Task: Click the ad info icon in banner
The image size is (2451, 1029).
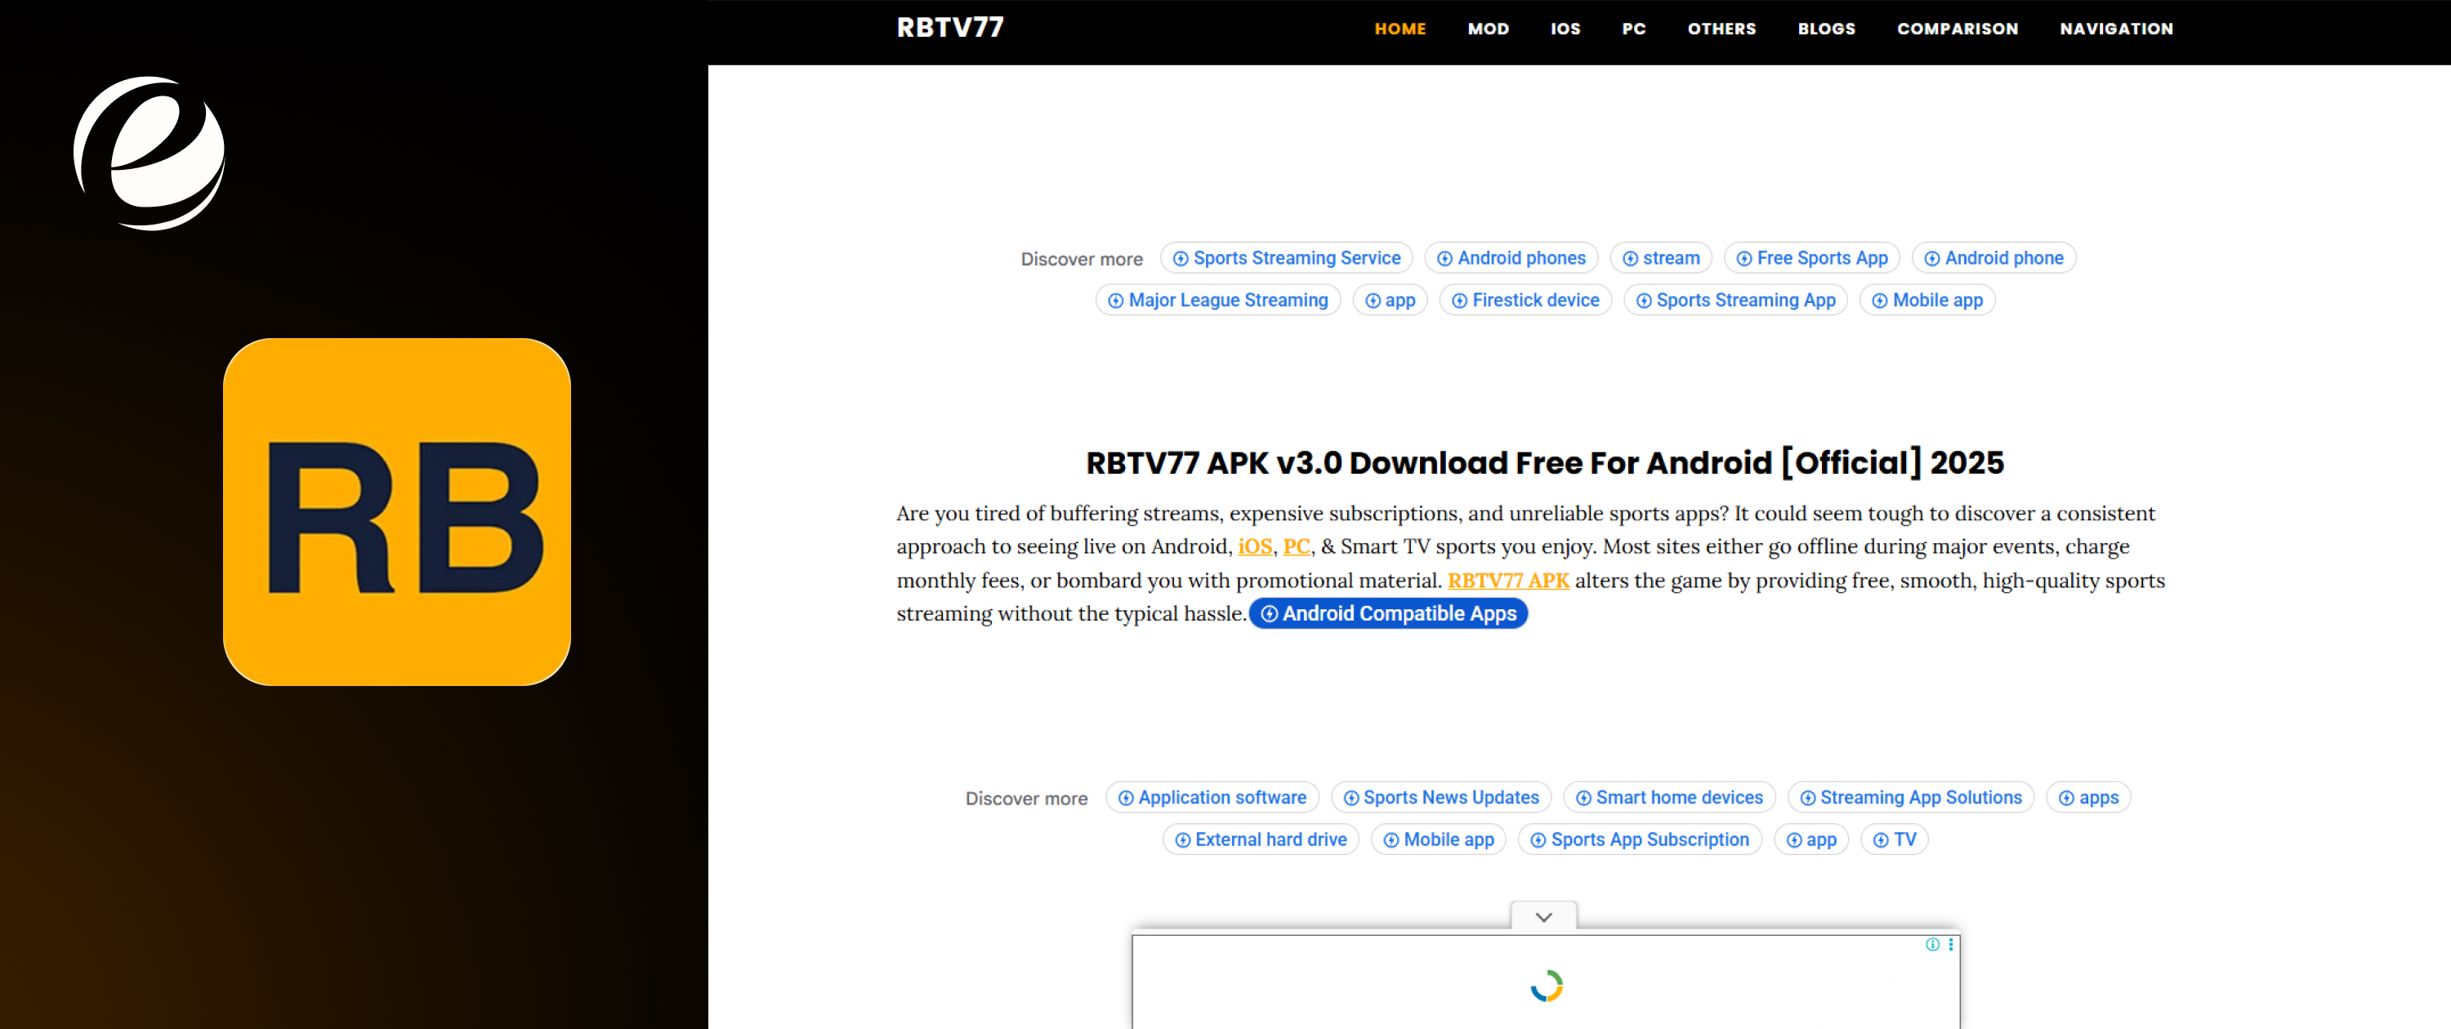Action: 1932,944
